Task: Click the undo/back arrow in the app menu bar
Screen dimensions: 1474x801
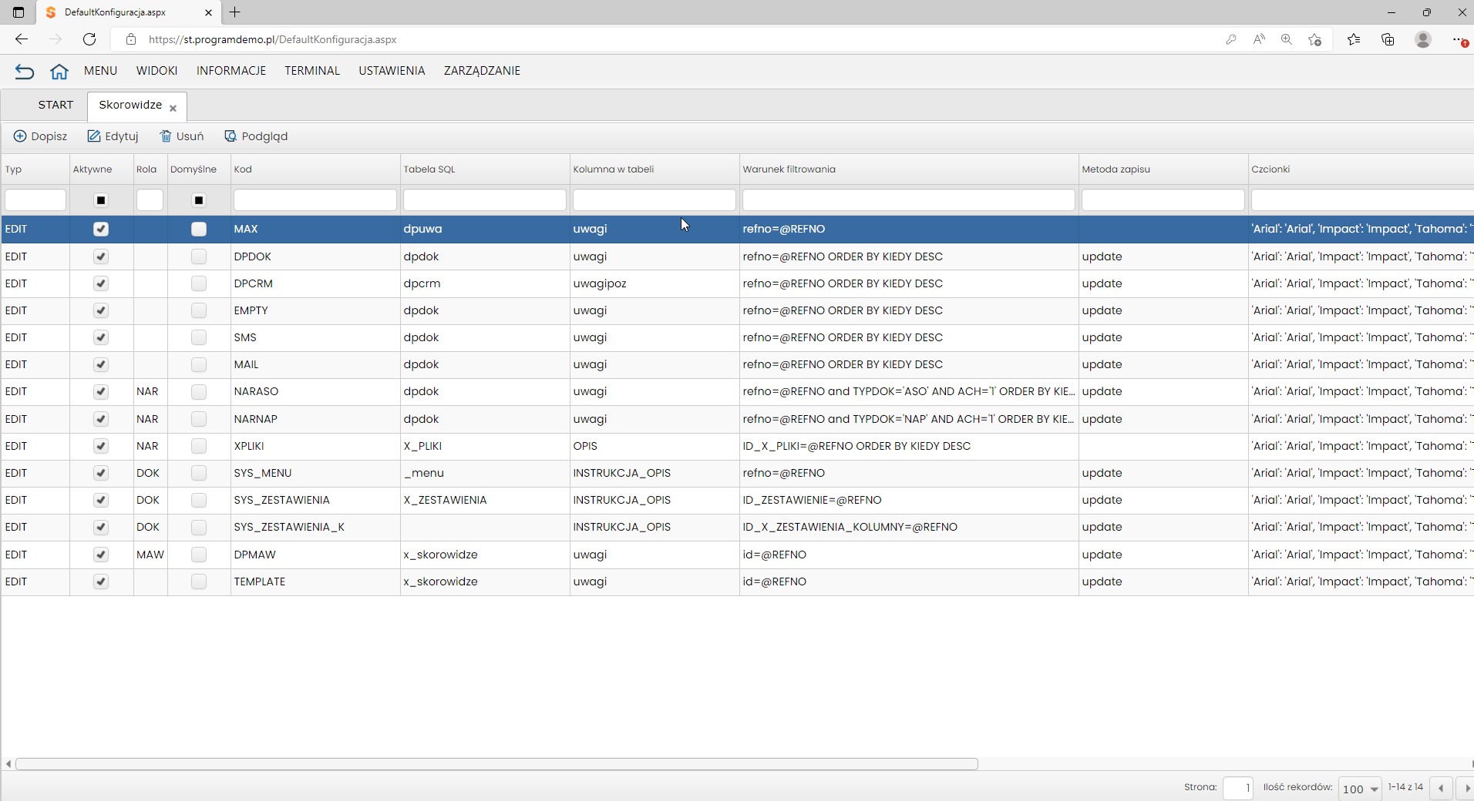Action: 25,72
